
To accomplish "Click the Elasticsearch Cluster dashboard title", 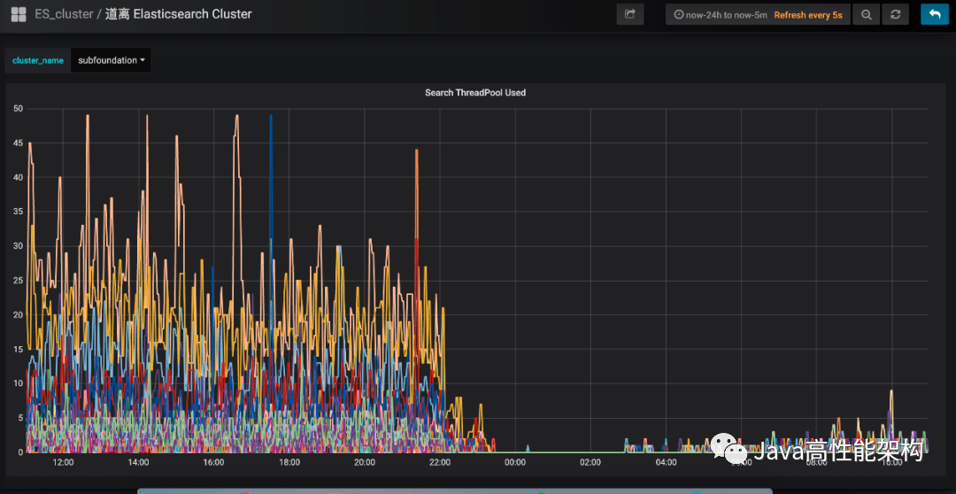I will click(179, 14).
